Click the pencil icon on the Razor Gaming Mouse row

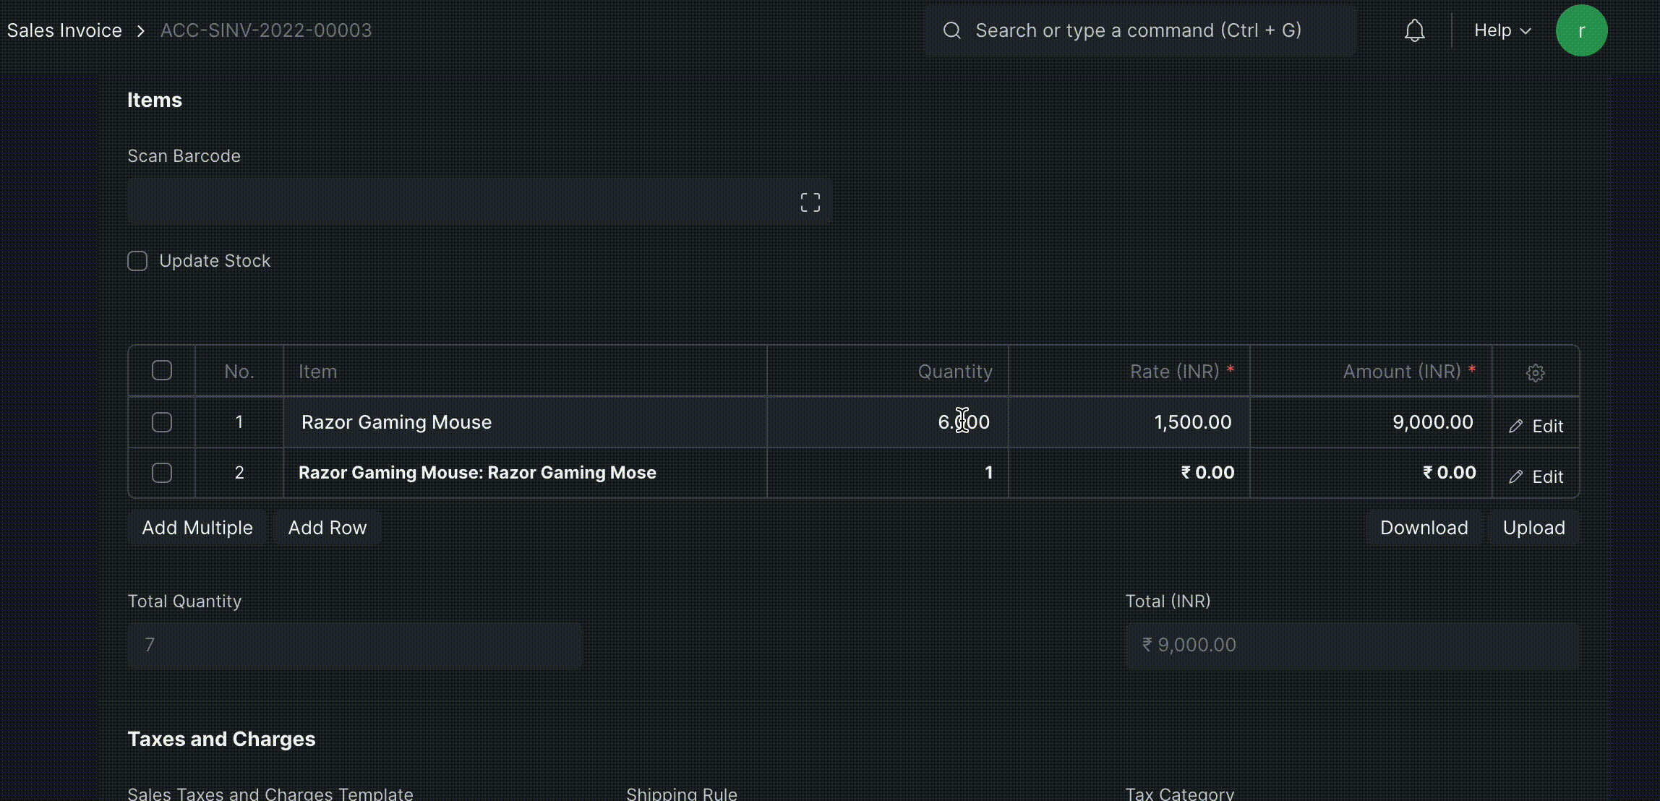1516,425
